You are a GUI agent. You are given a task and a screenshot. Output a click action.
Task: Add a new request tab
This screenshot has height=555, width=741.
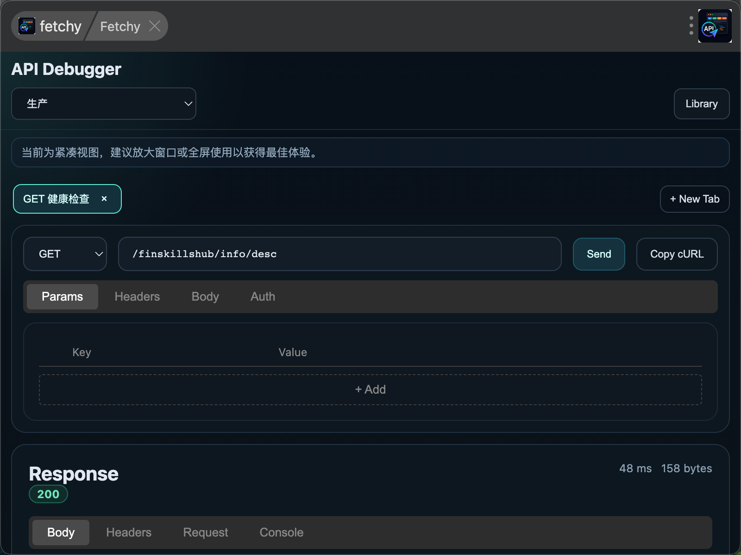pyautogui.click(x=694, y=199)
